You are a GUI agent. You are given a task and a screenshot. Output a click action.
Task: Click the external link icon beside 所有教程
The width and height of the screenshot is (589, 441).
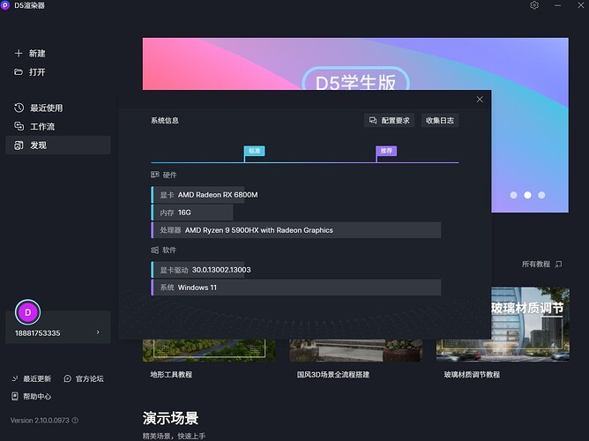558,265
